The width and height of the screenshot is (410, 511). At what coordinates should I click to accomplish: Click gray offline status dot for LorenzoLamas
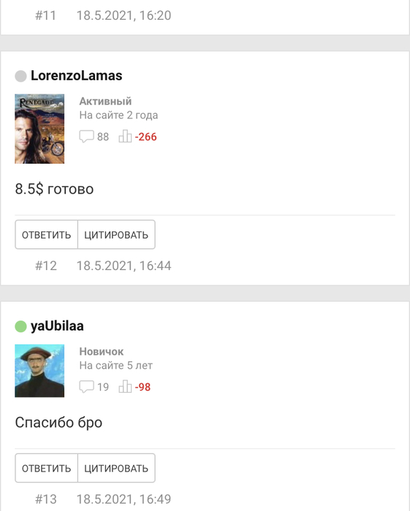click(20, 76)
